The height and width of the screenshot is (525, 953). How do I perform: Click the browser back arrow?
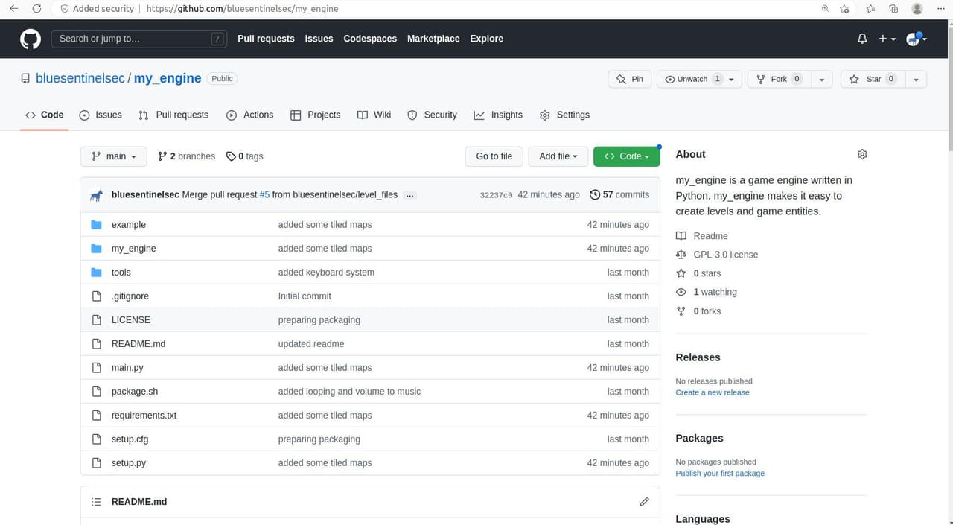pyautogui.click(x=14, y=9)
